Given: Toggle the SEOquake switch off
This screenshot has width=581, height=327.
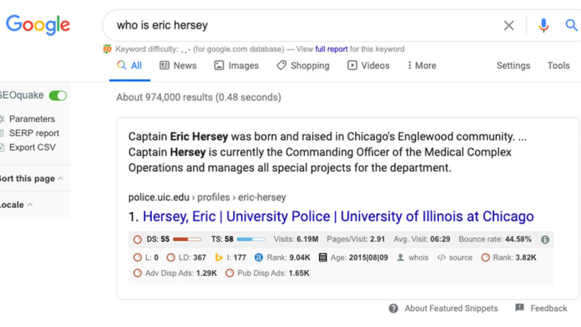Looking at the screenshot, I should 58,95.
